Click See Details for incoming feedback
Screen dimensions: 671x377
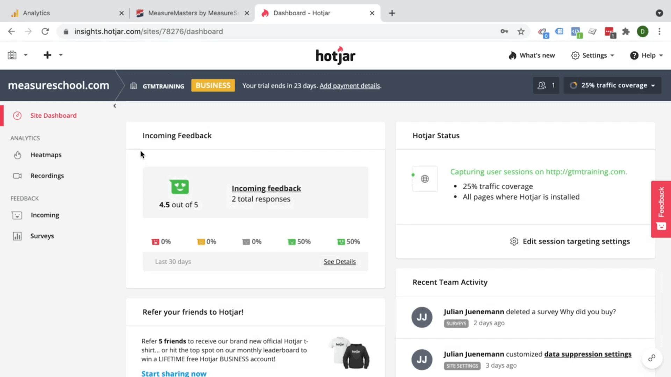(339, 261)
